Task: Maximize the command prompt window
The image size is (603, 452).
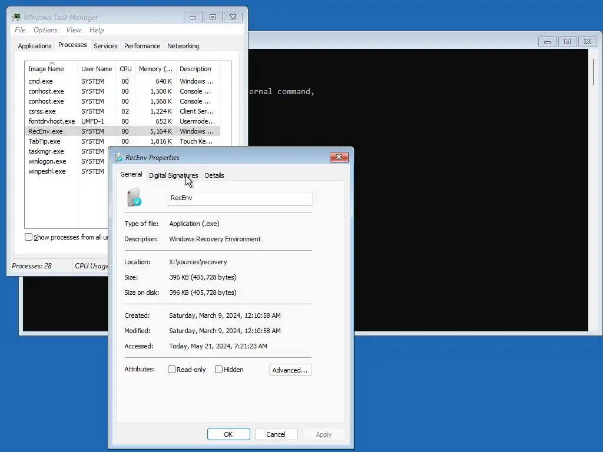Action: pos(567,42)
